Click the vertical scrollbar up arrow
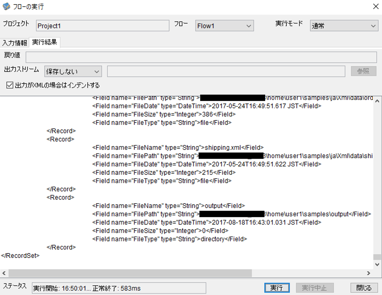 click(x=377, y=101)
